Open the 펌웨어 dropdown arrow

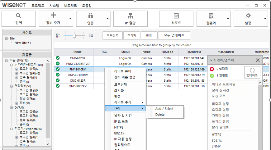pyautogui.click(x=228, y=19)
